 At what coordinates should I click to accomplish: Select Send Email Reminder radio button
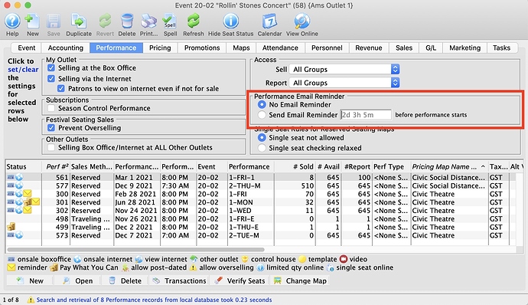tap(262, 115)
